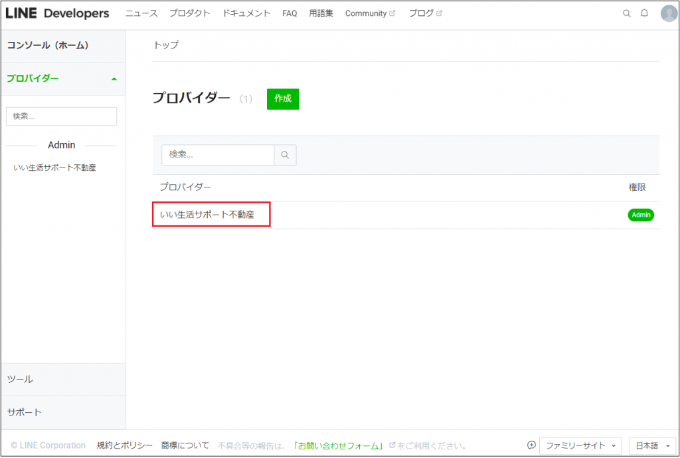680x458 pixels.
Task: Go to the LINE Developers logo home
Action: (57, 13)
